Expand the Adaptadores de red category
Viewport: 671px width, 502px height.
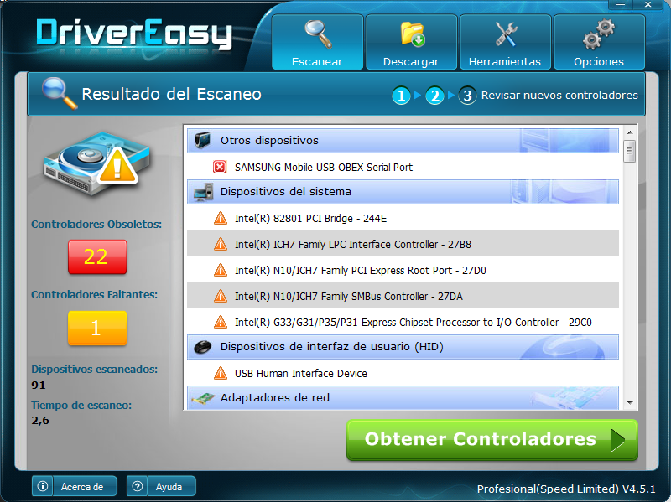coord(277,399)
